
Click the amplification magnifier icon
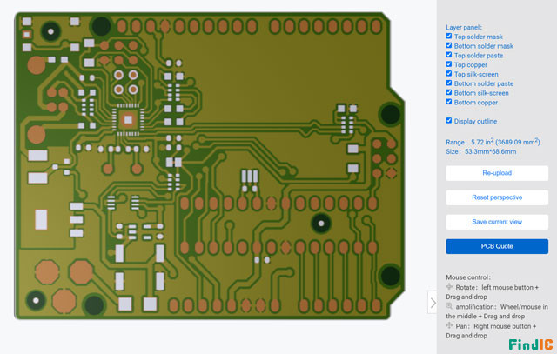point(449,306)
